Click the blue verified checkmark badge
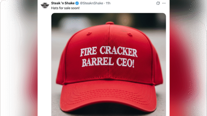Viewport: 207px width, 116px height. coord(77,3)
